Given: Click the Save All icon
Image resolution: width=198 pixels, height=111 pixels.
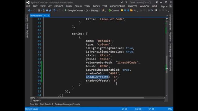Looking at the screenshot, I should [x=50, y=10].
